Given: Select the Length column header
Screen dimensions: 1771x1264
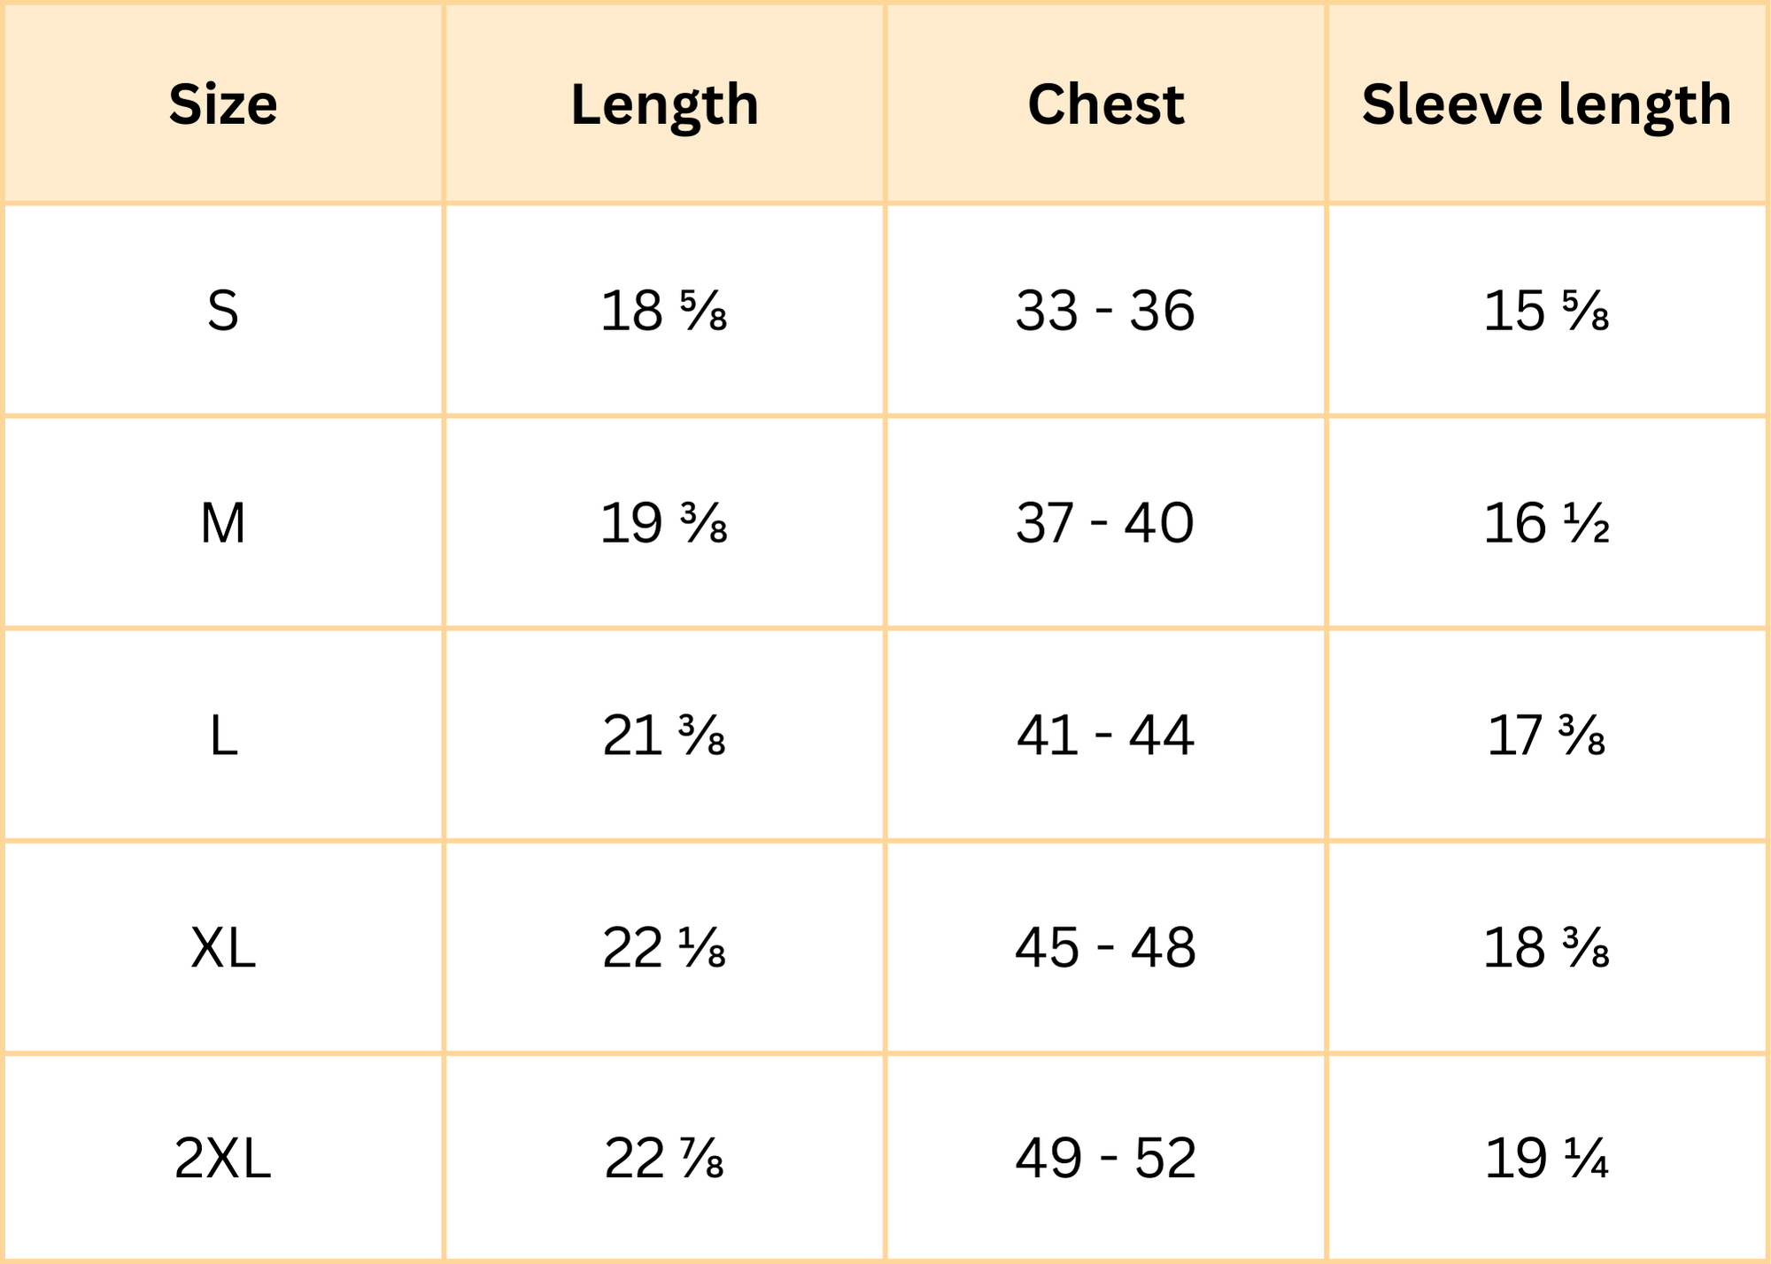Looking at the screenshot, I should (665, 105).
